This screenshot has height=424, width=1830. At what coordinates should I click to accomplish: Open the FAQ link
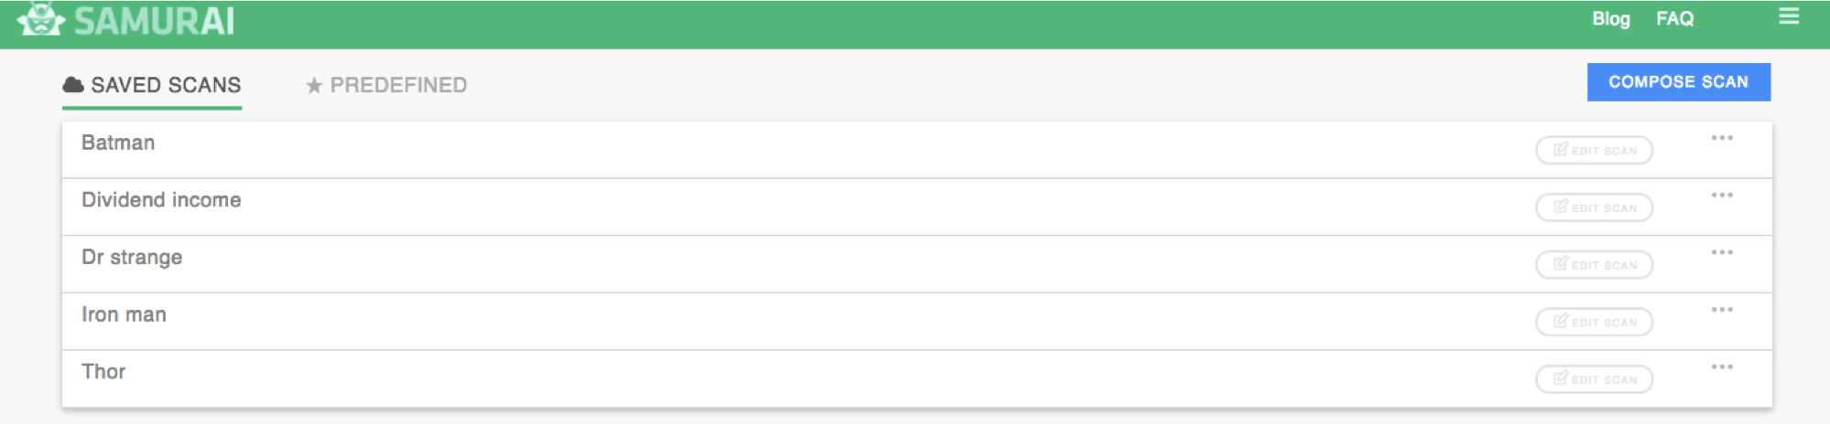(1675, 19)
